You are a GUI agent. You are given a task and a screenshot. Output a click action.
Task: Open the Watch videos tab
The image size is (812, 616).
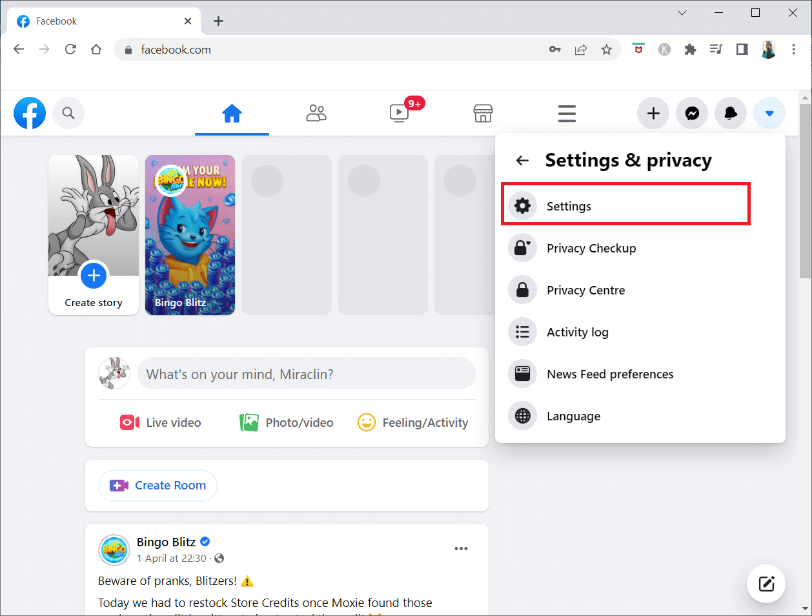(x=400, y=114)
